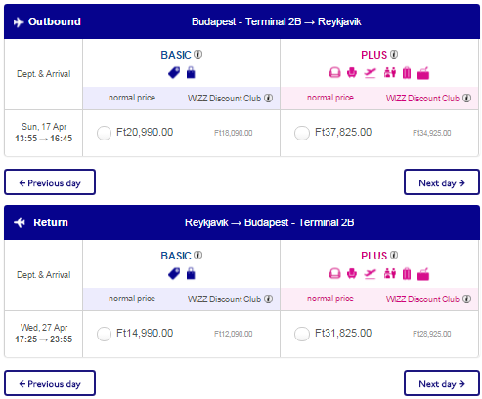Click the outbound Ft18,090.00 Discount Club price
Image resolution: width=482 pixels, height=399 pixels.
coord(234,133)
